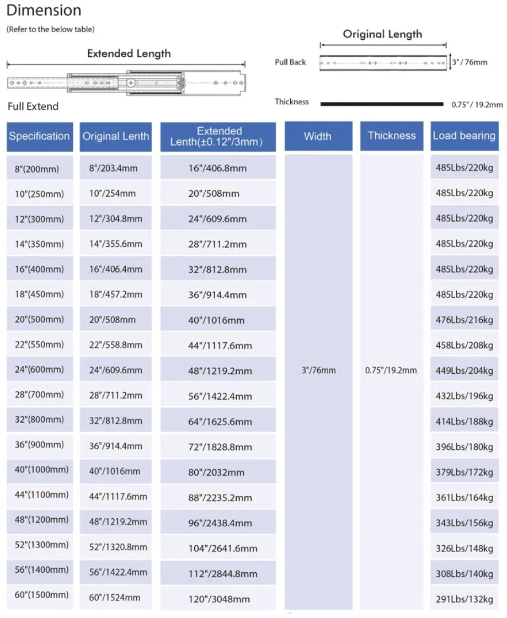
Task: Click the pulled-back slide rail diagram
Action: (x=383, y=63)
